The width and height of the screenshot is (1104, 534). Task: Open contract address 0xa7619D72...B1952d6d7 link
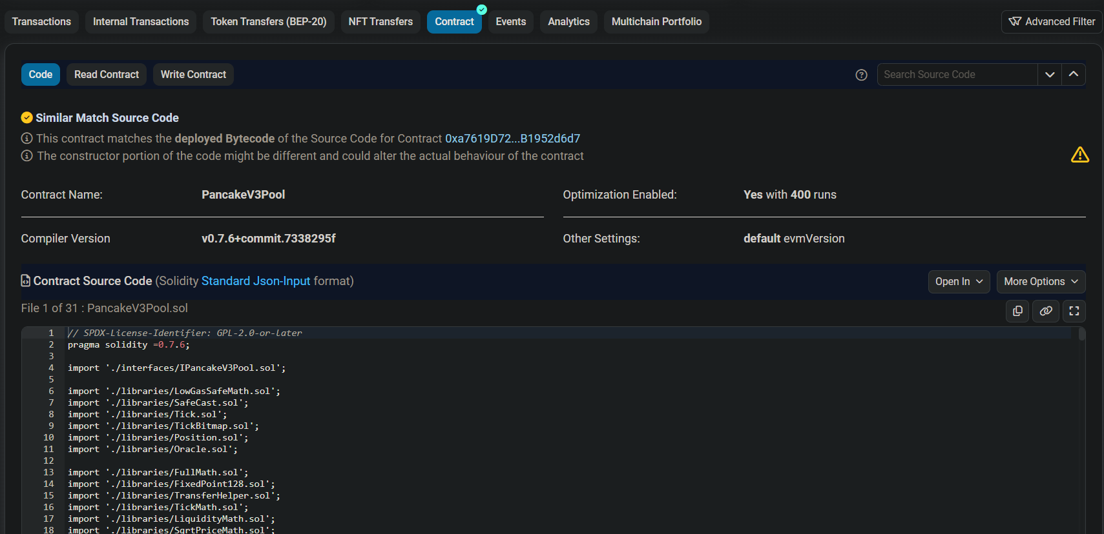click(x=512, y=139)
